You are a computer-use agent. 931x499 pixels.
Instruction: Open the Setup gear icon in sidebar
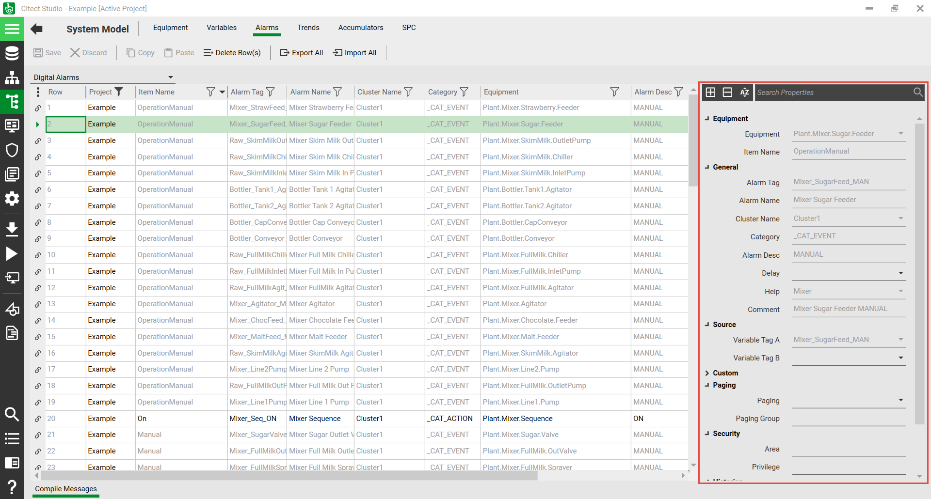pyautogui.click(x=12, y=199)
